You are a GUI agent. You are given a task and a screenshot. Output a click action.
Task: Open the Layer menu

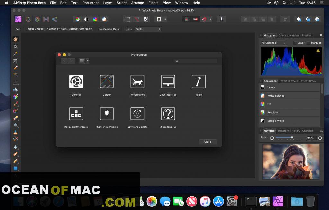point(108,3)
